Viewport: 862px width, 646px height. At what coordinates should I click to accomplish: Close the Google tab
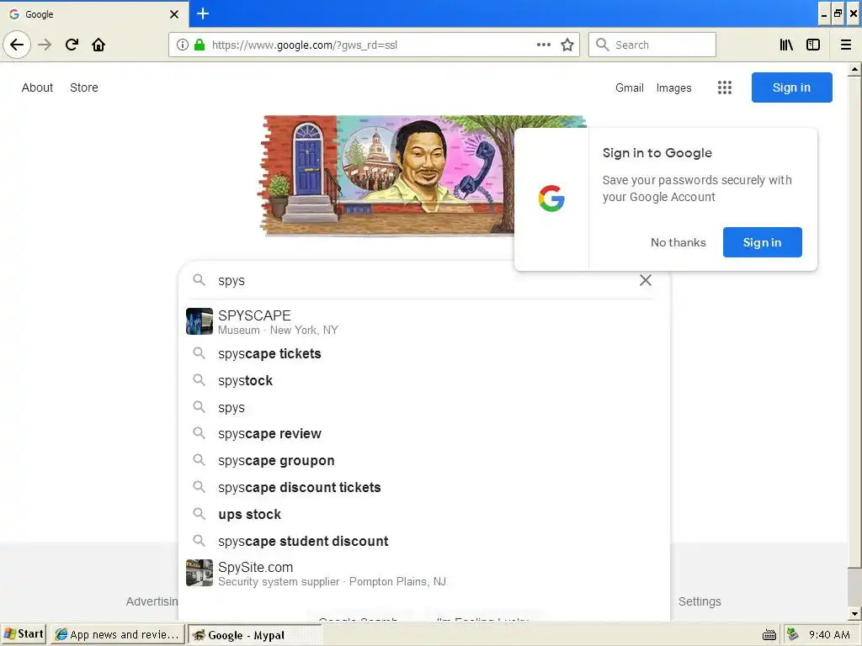(174, 14)
